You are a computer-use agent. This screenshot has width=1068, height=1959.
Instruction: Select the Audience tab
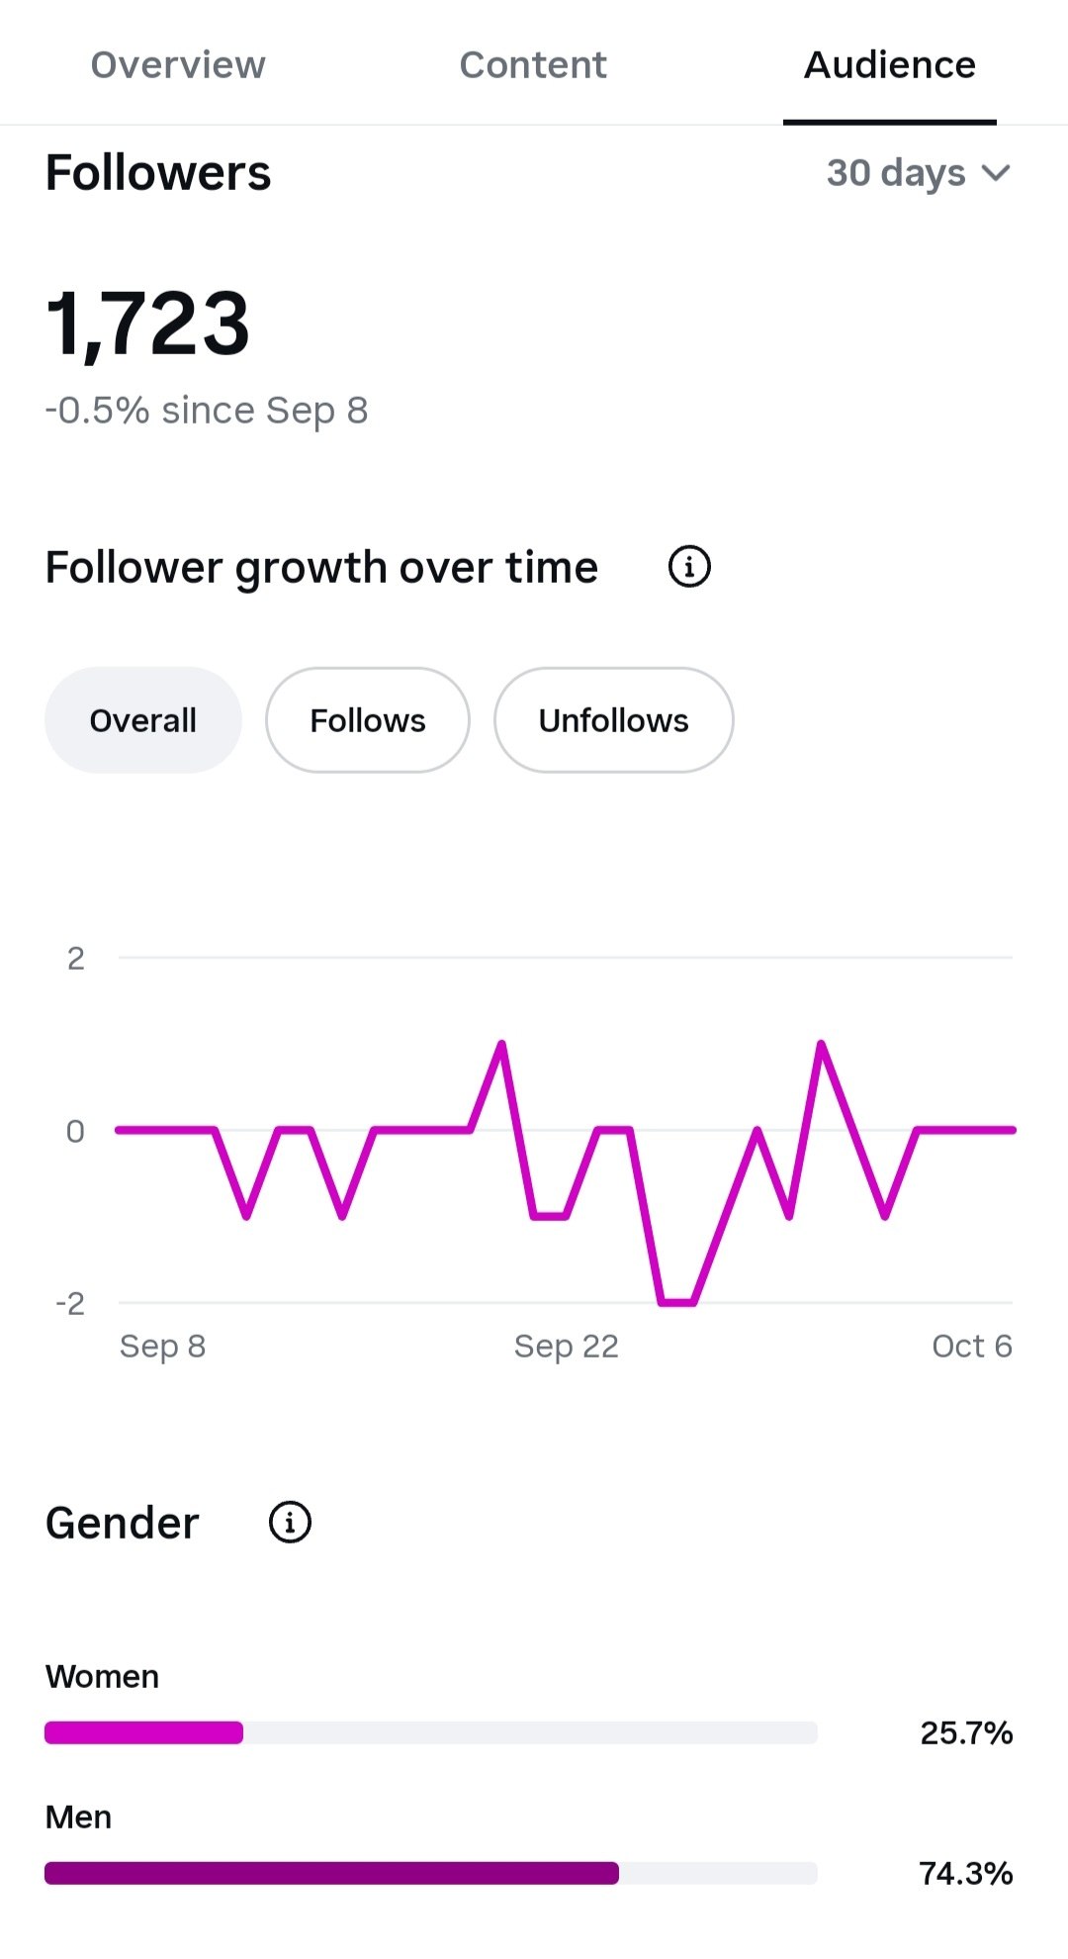coord(890,64)
